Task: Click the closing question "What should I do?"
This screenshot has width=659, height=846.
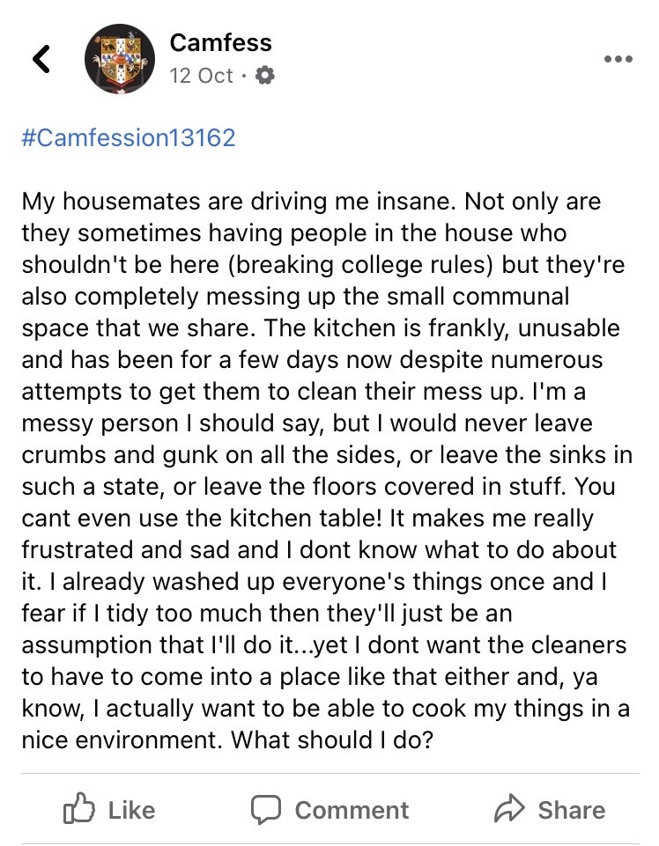Action: pyautogui.click(x=332, y=739)
